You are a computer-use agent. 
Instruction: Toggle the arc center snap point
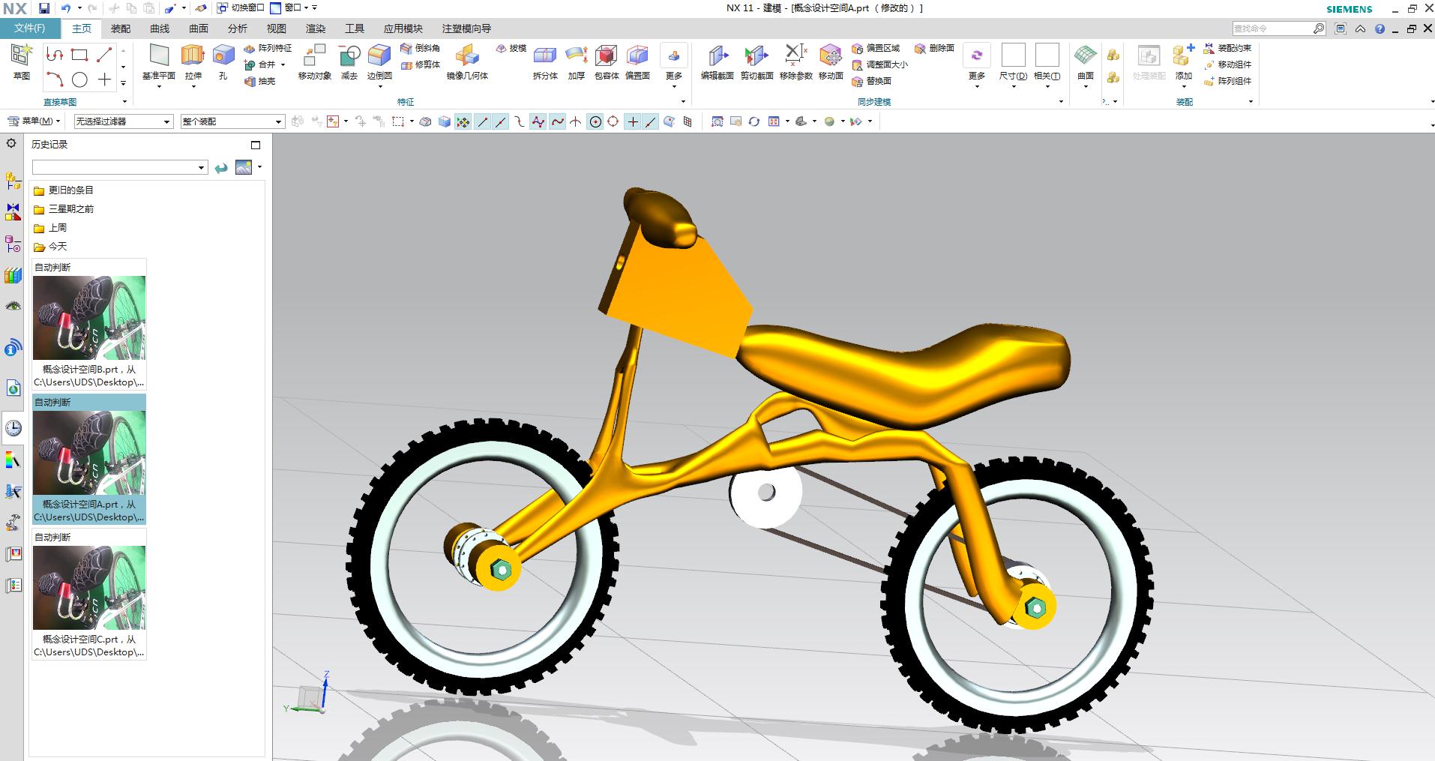[595, 121]
